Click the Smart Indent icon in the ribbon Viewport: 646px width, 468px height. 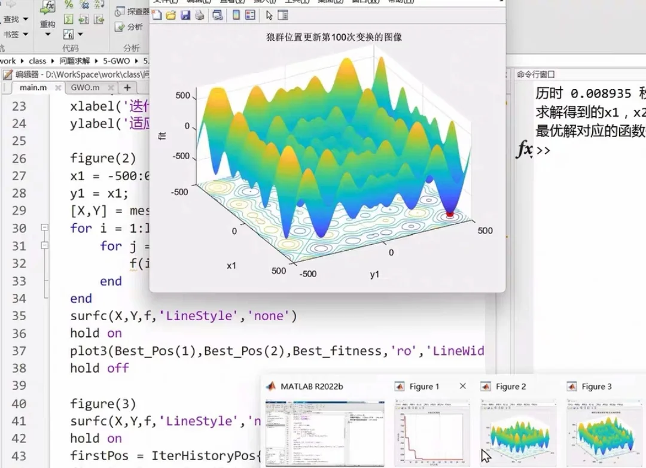coord(69,19)
